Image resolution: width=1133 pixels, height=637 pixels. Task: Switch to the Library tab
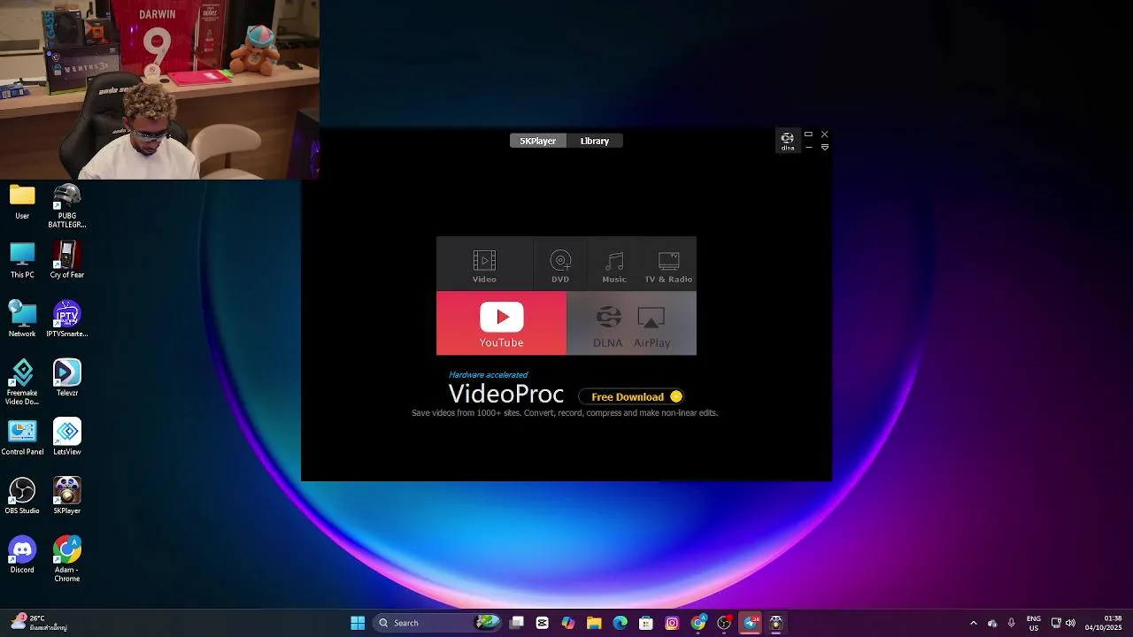[x=595, y=141]
